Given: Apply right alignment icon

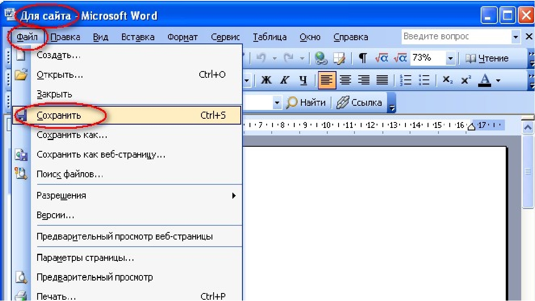Looking at the screenshot, I should tap(363, 80).
